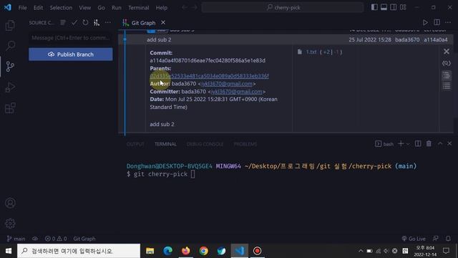Open the Help menu
Screen dimensions: 458x258
tap(162, 8)
